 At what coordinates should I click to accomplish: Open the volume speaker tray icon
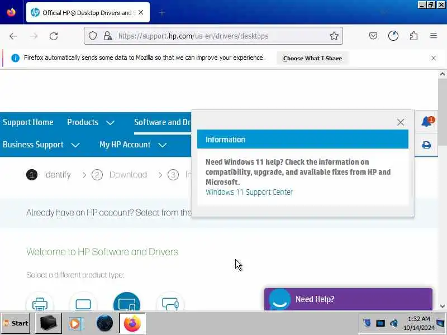click(x=394, y=323)
